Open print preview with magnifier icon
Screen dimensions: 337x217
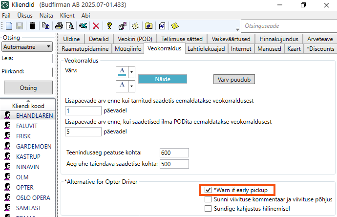(70, 26)
